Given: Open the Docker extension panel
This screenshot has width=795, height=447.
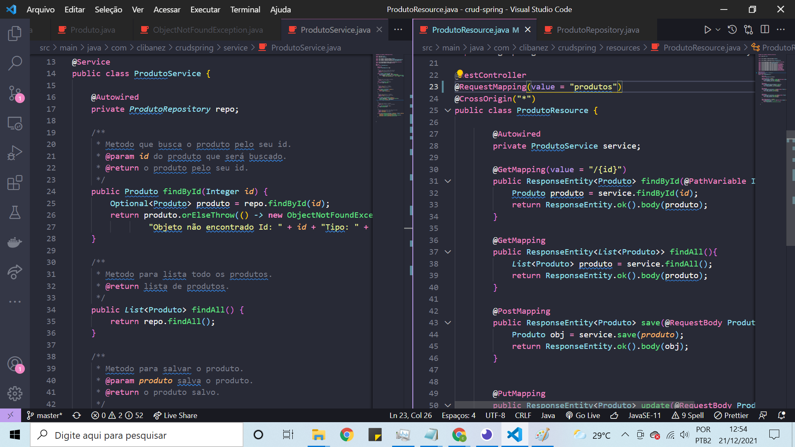Looking at the screenshot, I should [x=15, y=242].
